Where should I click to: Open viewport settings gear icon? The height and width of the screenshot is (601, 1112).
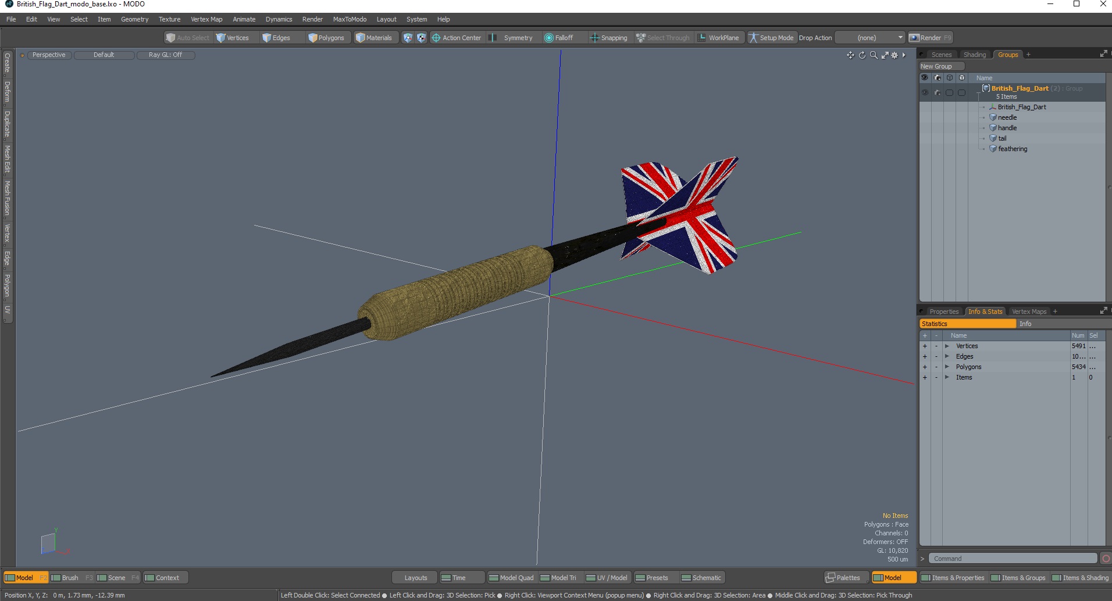tap(894, 55)
